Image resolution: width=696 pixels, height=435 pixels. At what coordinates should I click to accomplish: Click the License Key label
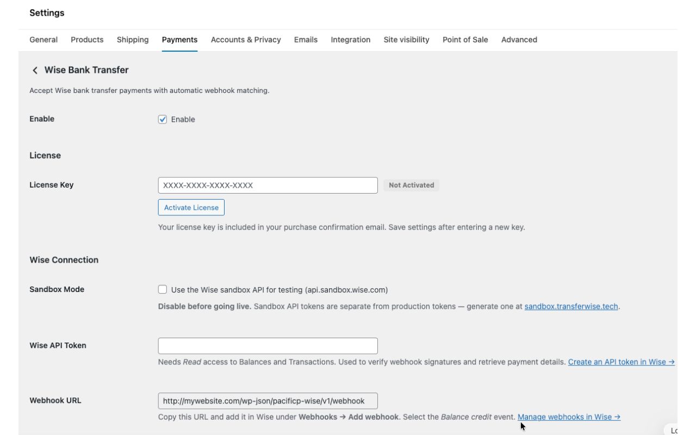click(x=51, y=185)
